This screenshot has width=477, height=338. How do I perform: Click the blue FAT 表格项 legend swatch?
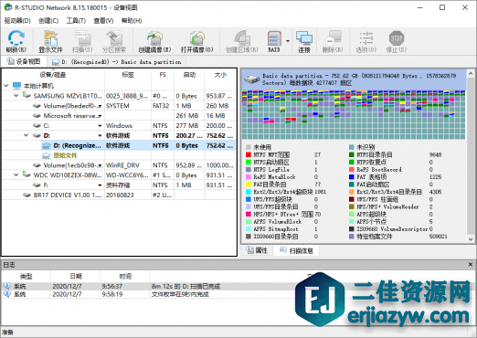coord(352,177)
